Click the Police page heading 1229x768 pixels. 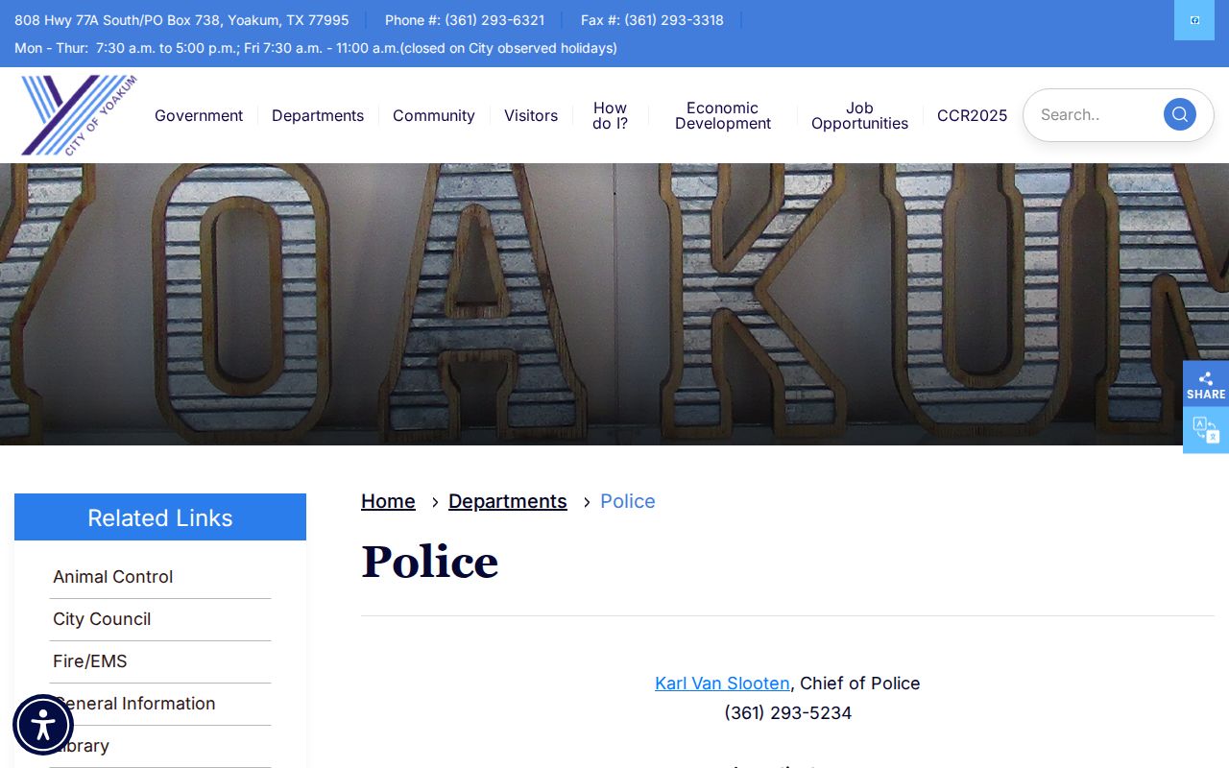(430, 563)
